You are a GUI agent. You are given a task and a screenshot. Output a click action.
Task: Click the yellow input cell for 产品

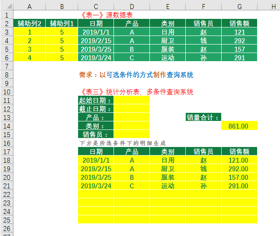click(131, 117)
